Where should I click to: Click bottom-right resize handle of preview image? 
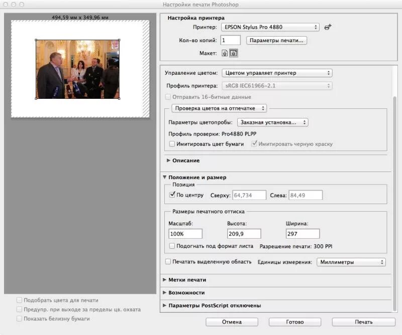[119, 98]
